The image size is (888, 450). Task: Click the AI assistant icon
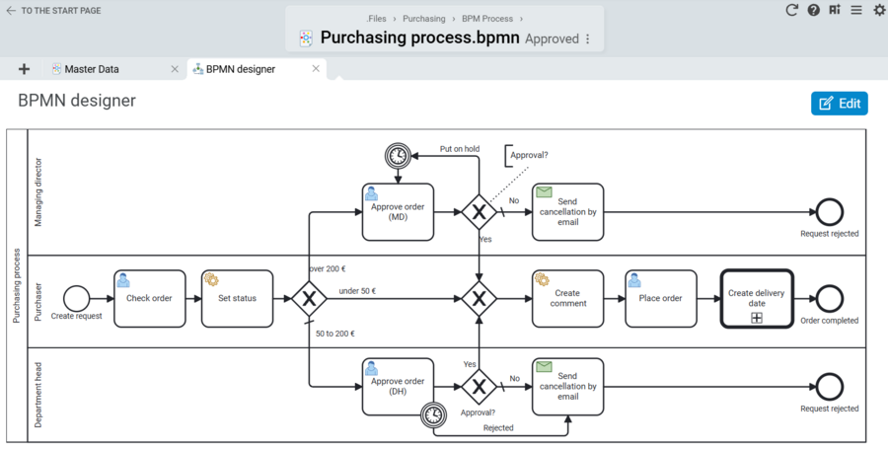(x=835, y=10)
